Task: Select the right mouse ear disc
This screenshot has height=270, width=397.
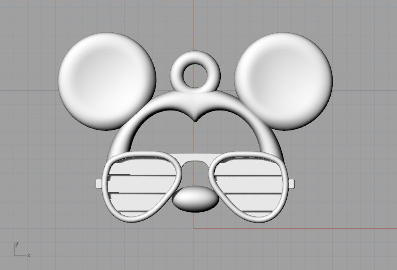Action: tap(283, 81)
